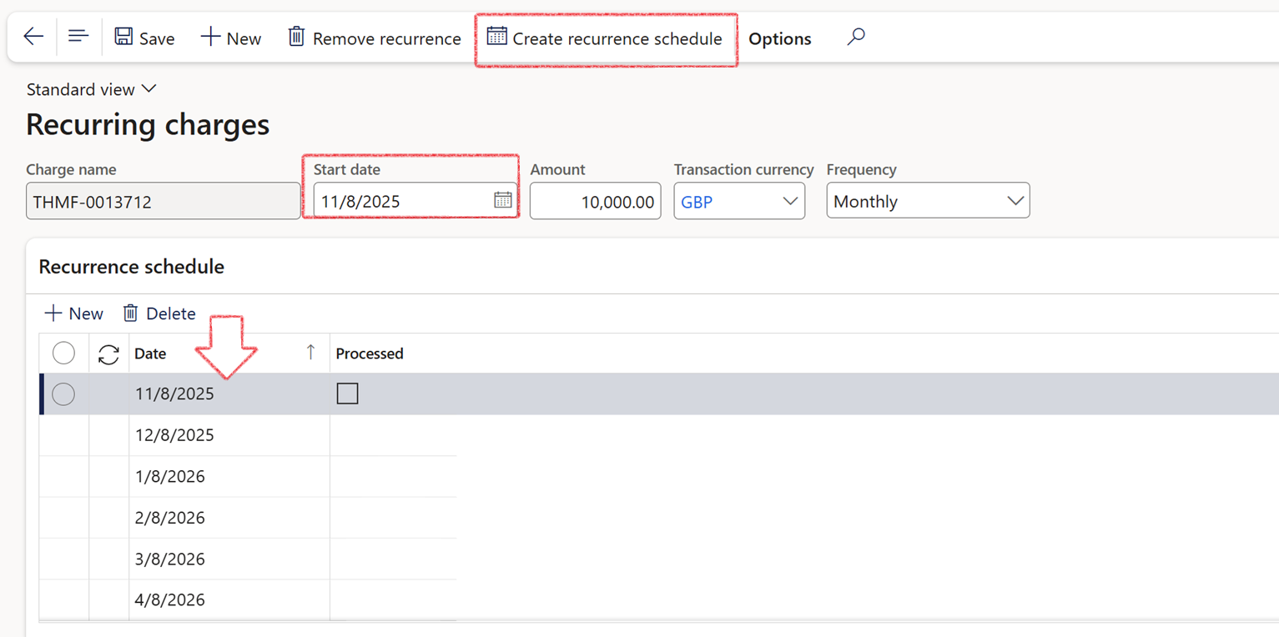Open the Options menu

(x=780, y=38)
